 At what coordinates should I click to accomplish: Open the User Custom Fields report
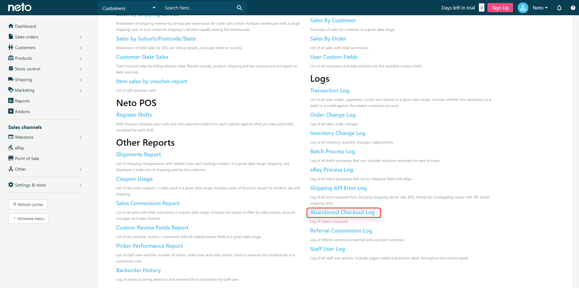(x=334, y=57)
